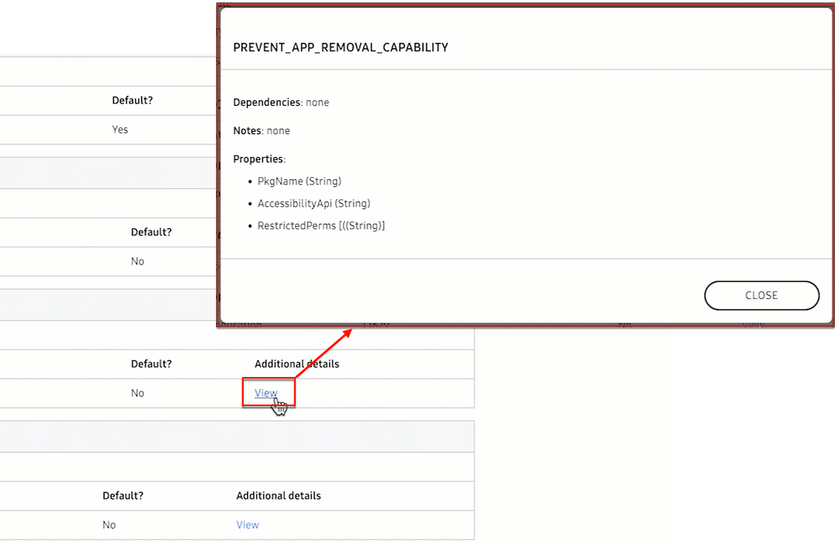Click the red annotation arrow pointing to the dialog
The height and width of the screenshot is (544, 835).
coord(323,352)
